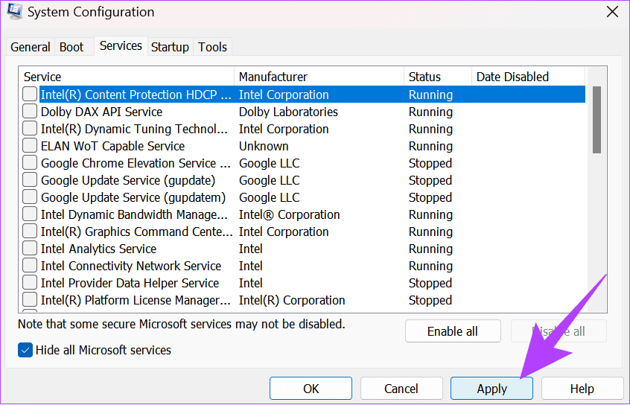630x405 pixels.
Task: Click Dolby Laboratories manufacturer cell
Action: [288, 112]
